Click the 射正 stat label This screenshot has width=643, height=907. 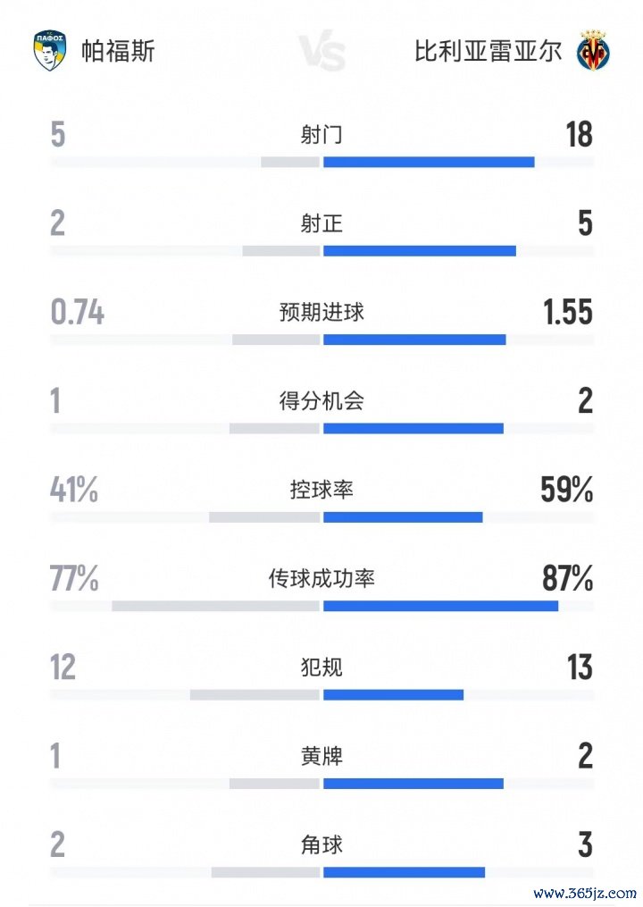[x=321, y=223]
